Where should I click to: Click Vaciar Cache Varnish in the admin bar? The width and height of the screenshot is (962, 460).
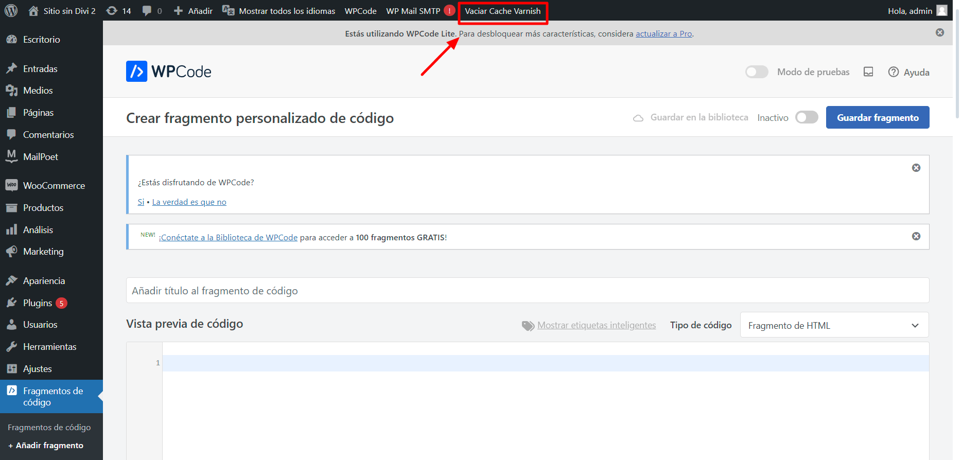[x=503, y=11]
